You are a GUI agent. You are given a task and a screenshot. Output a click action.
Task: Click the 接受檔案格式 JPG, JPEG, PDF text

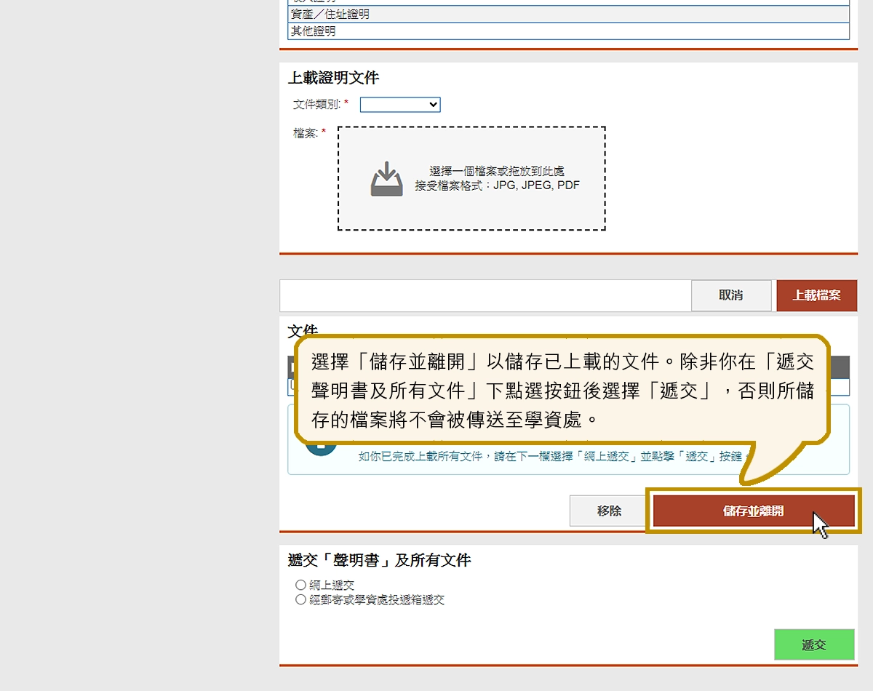point(497,185)
